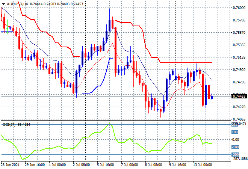Click the triangle arrow beside AUDUSD,H4
The image size is (248, 169).
(x=3, y=3)
